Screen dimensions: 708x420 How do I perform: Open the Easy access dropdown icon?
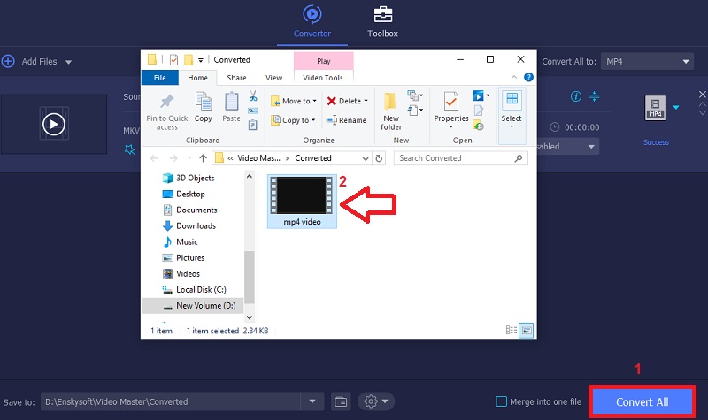(415, 110)
